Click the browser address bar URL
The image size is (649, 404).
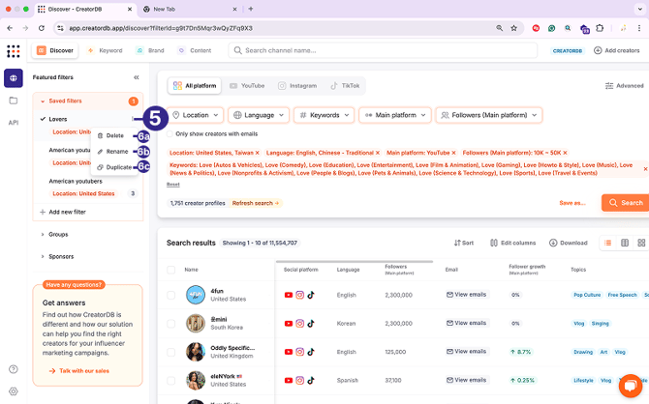tap(161, 28)
